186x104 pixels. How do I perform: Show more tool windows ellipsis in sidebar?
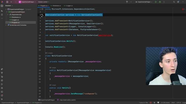coord(2,18)
